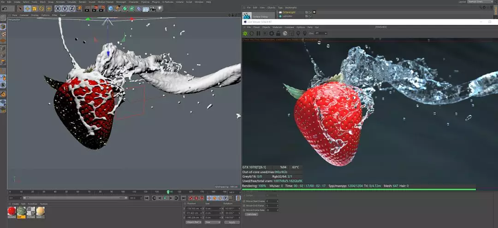The height and width of the screenshot is (228, 498).
Task: Toggle clay mode sphere icon
Action: click(x=285, y=33)
